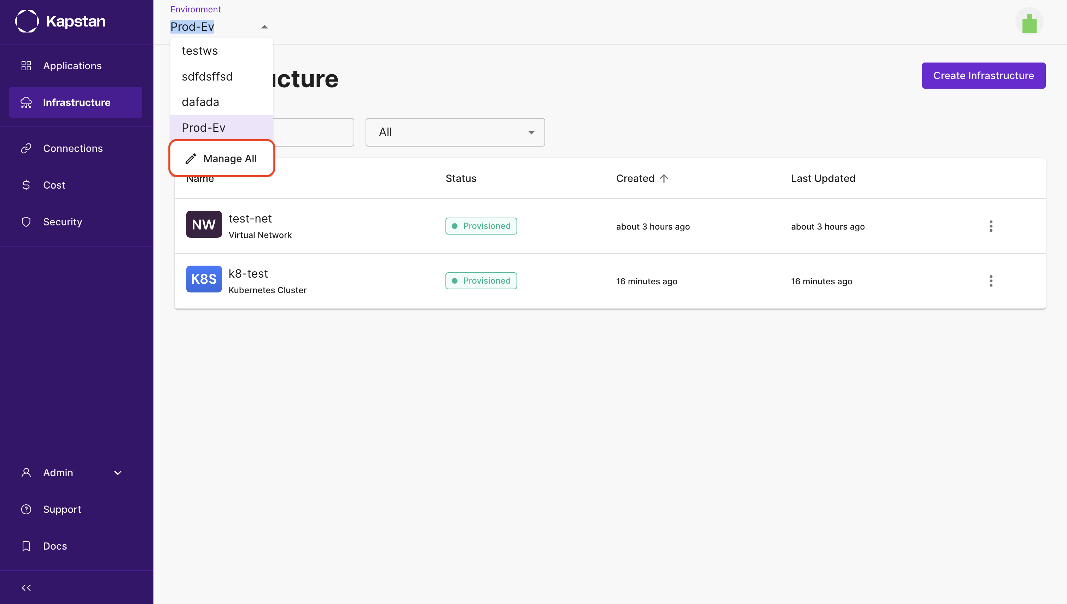Choose sdfdsffsd from environment list

pos(207,76)
